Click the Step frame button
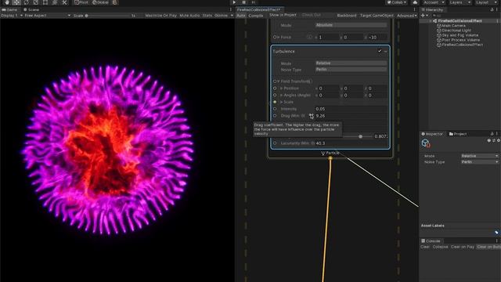The width and height of the screenshot is (501, 282). [x=254, y=2]
